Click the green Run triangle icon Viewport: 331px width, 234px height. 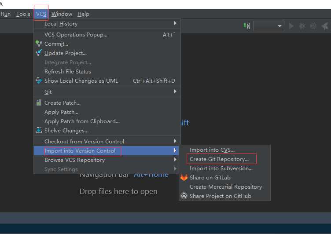click(x=291, y=26)
